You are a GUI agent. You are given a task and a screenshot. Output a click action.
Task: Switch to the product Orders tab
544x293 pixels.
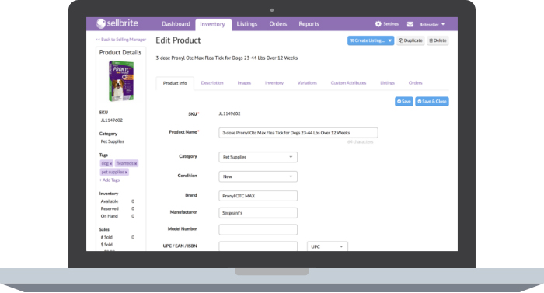415,83
